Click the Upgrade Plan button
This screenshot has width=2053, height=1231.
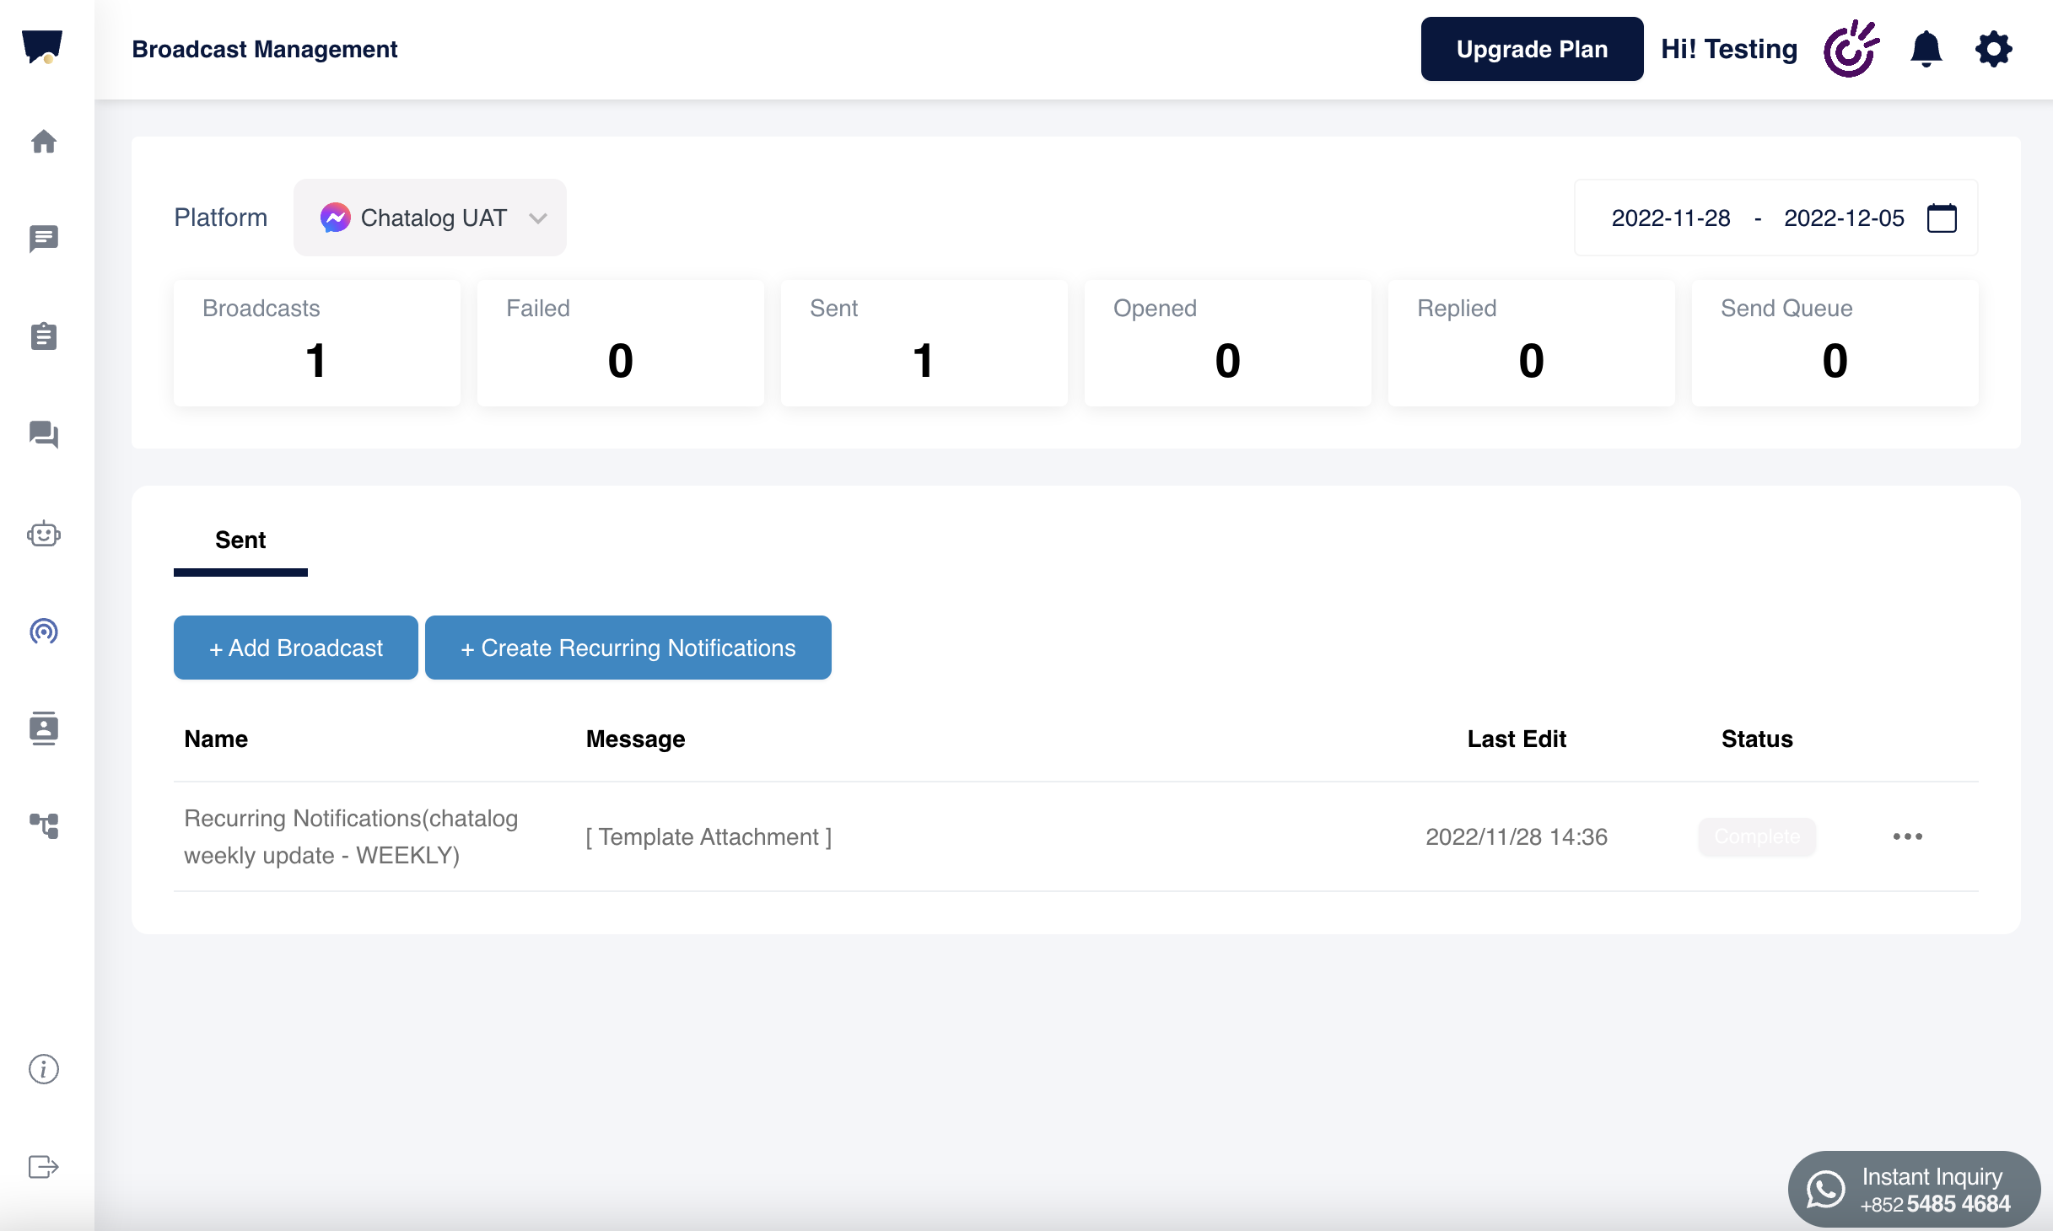[x=1532, y=49]
